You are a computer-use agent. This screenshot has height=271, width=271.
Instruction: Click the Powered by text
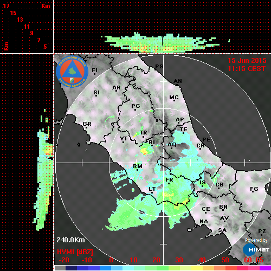click(256, 240)
